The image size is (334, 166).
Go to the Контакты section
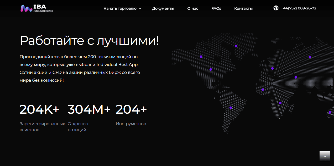click(243, 8)
